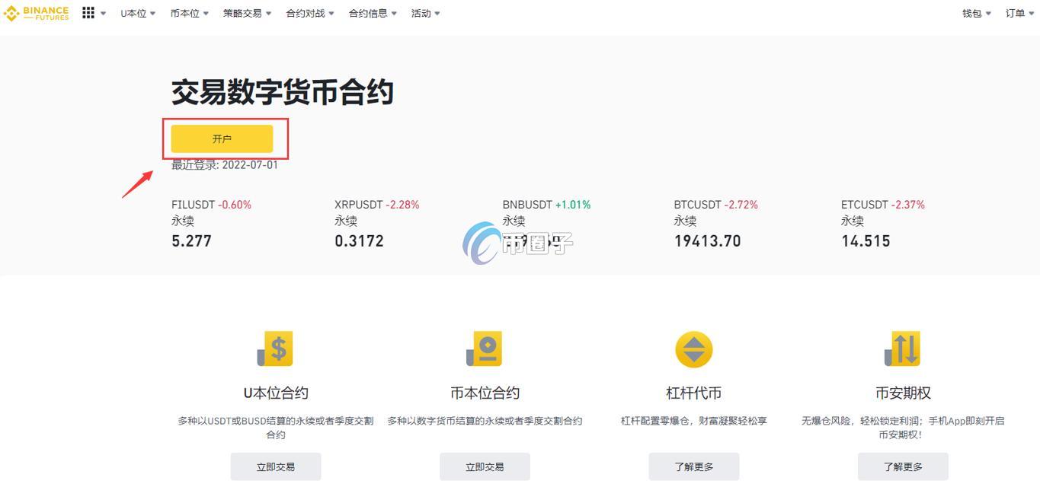This screenshot has height=487, width=1040.
Task: Expand the 币本位 dropdown
Action: (x=187, y=12)
